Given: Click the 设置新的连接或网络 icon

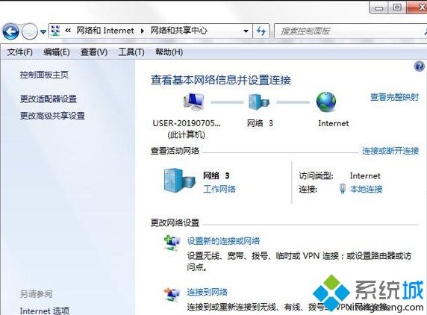Looking at the screenshot, I should point(172,243).
